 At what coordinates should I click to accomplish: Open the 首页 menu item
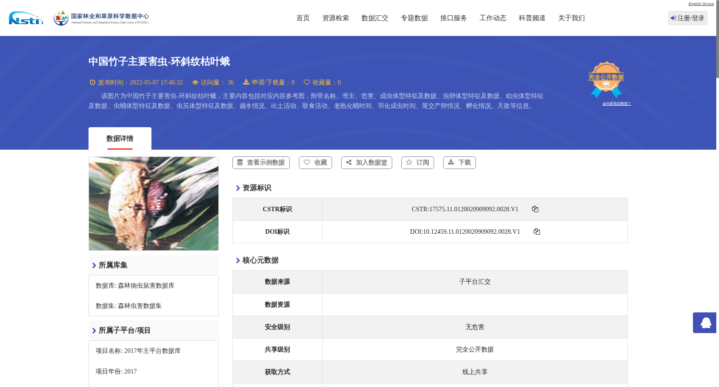pyautogui.click(x=303, y=18)
